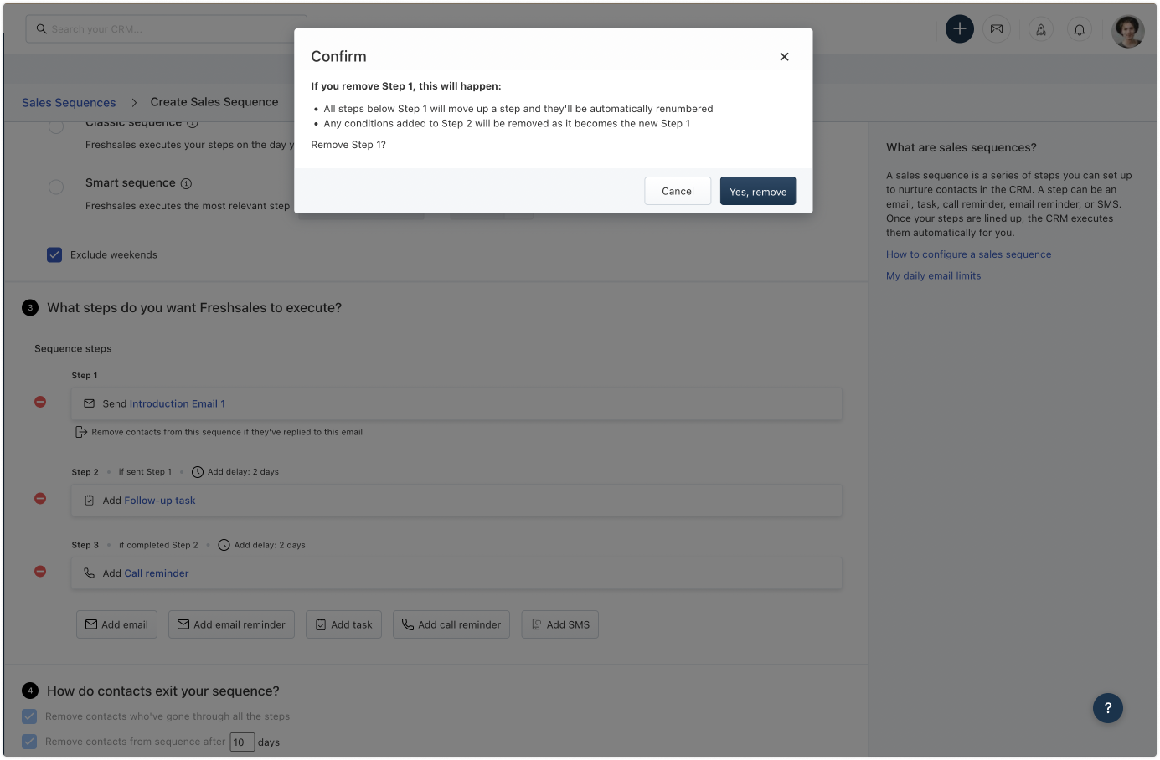Remove Step 2 with red minus icon
1160x760 pixels.
pyautogui.click(x=40, y=498)
